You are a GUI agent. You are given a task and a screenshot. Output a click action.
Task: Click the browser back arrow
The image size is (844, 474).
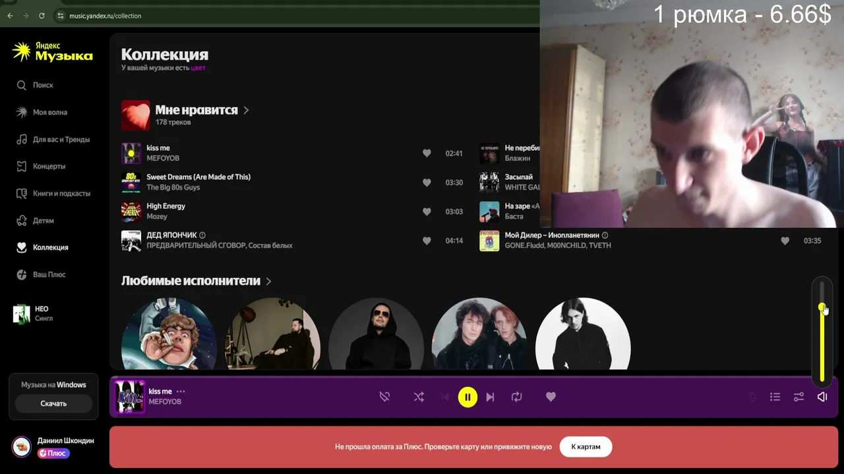pos(10,15)
